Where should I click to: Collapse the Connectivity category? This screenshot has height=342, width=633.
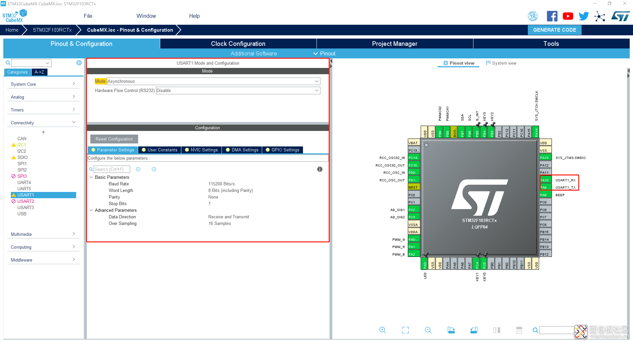point(43,123)
